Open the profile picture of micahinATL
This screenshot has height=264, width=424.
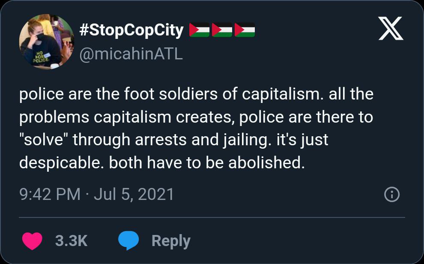point(47,42)
